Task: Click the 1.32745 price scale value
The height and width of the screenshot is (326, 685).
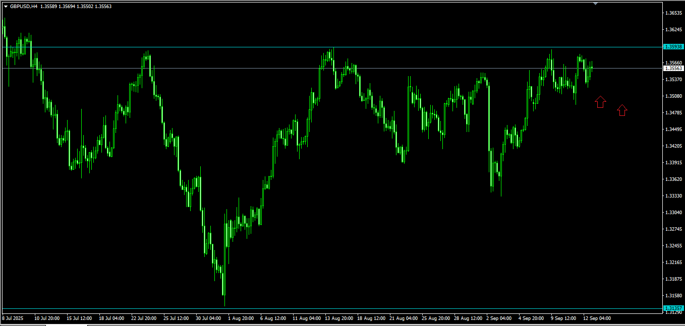Action: [x=674, y=229]
